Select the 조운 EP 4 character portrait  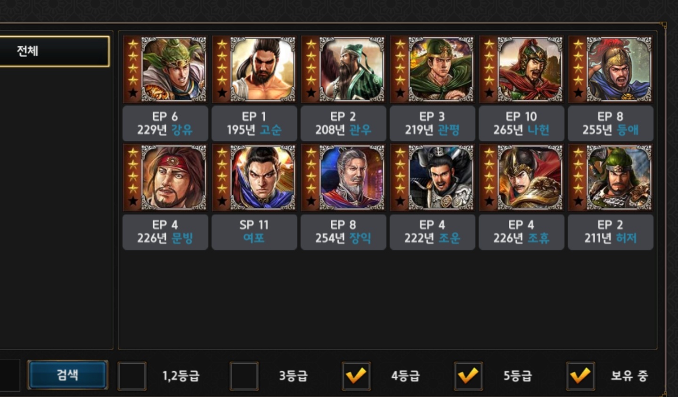coord(432,178)
